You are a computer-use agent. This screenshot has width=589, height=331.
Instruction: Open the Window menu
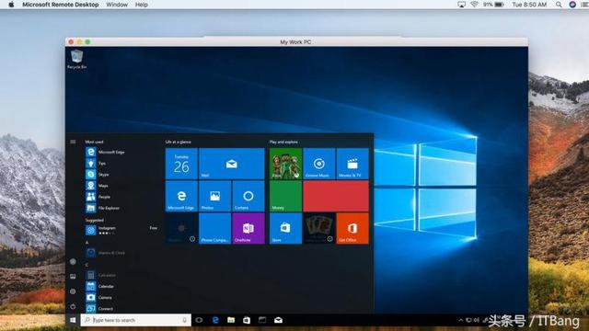pyautogui.click(x=117, y=5)
